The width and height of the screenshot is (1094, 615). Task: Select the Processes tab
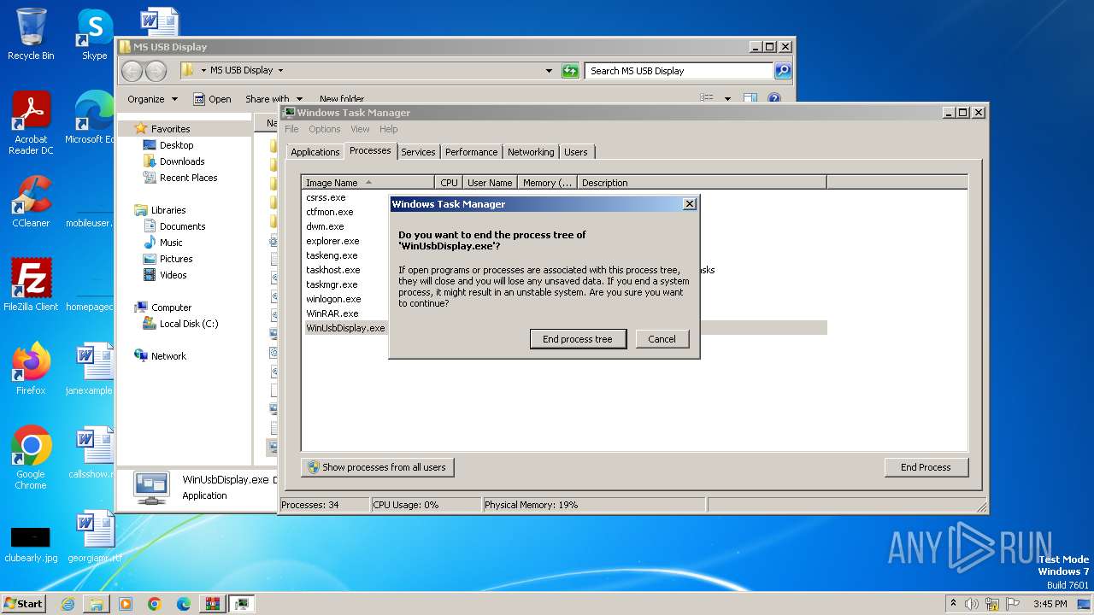[x=370, y=150]
